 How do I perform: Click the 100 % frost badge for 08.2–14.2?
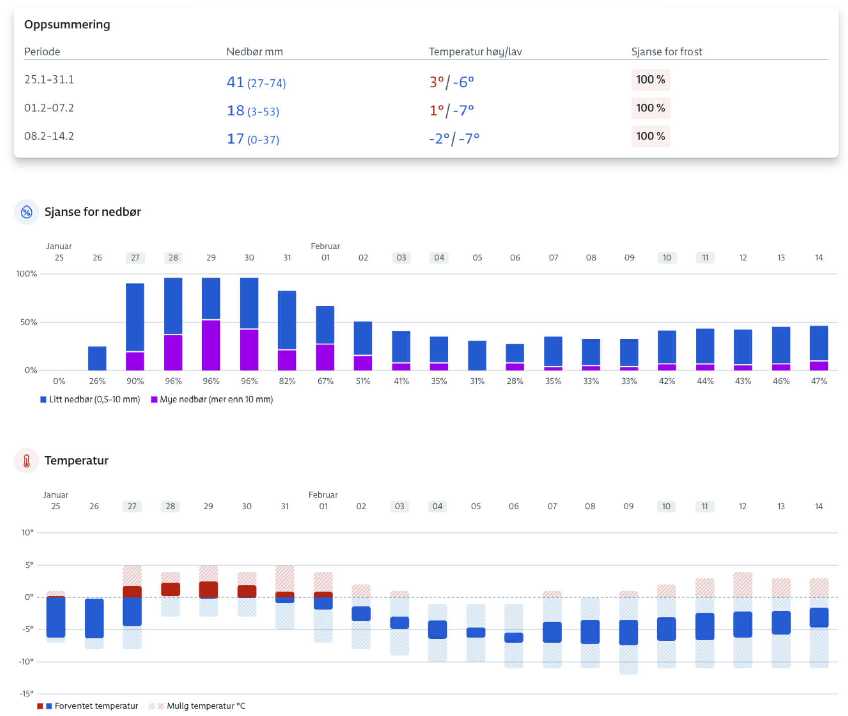651,136
